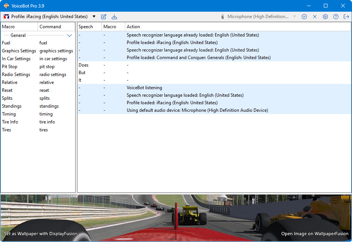Click the iRacing profile logo icon
The image size is (352, 242).
coord(6,17)
